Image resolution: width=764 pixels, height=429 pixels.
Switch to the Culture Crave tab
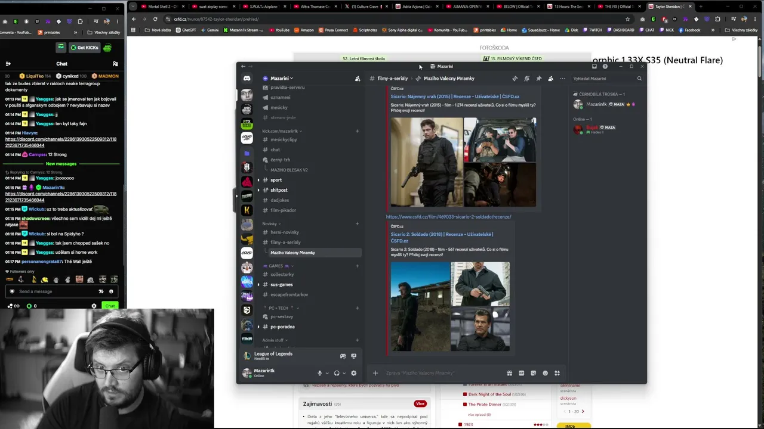366,7
